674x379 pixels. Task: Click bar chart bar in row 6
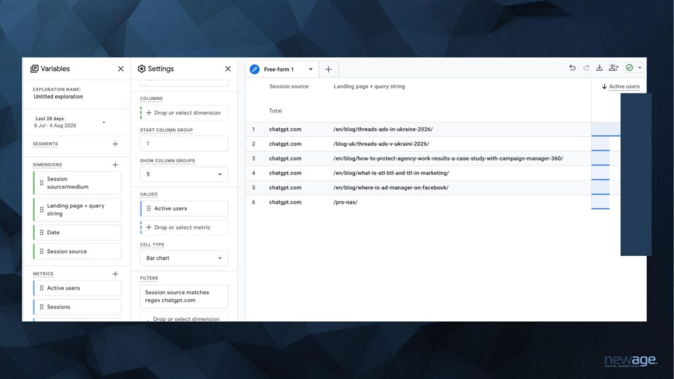pyautogui.click(x=600, y=203)
